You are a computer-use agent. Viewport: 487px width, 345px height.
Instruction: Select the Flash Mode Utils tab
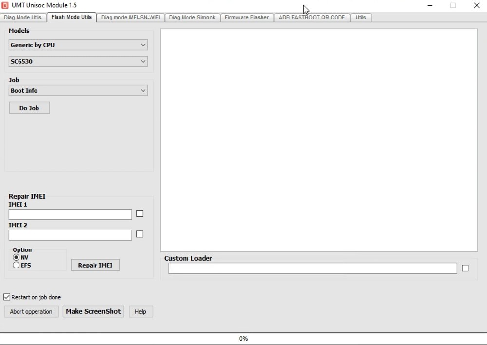click(x=72, y=17)
